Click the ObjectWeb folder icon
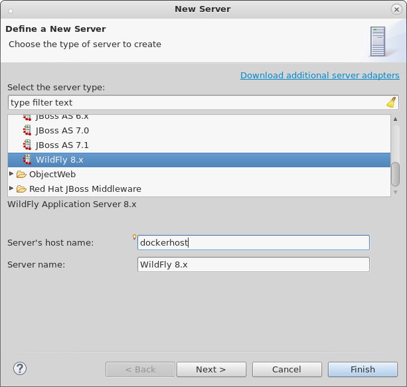 click(21, 175)
